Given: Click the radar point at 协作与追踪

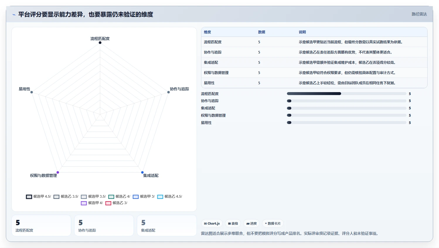Looking at the screenshot, I should click(169, 92).
